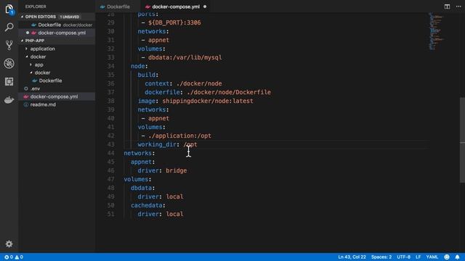The image size is (465, 261).
Task: Click the 'context' key on line 36
Action: click(x=157, y=83)
